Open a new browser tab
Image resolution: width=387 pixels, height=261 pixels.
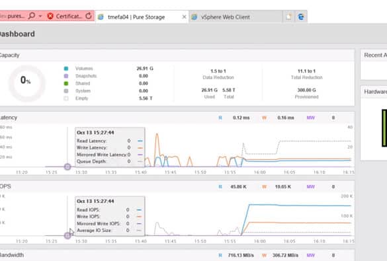click(288, 17)
